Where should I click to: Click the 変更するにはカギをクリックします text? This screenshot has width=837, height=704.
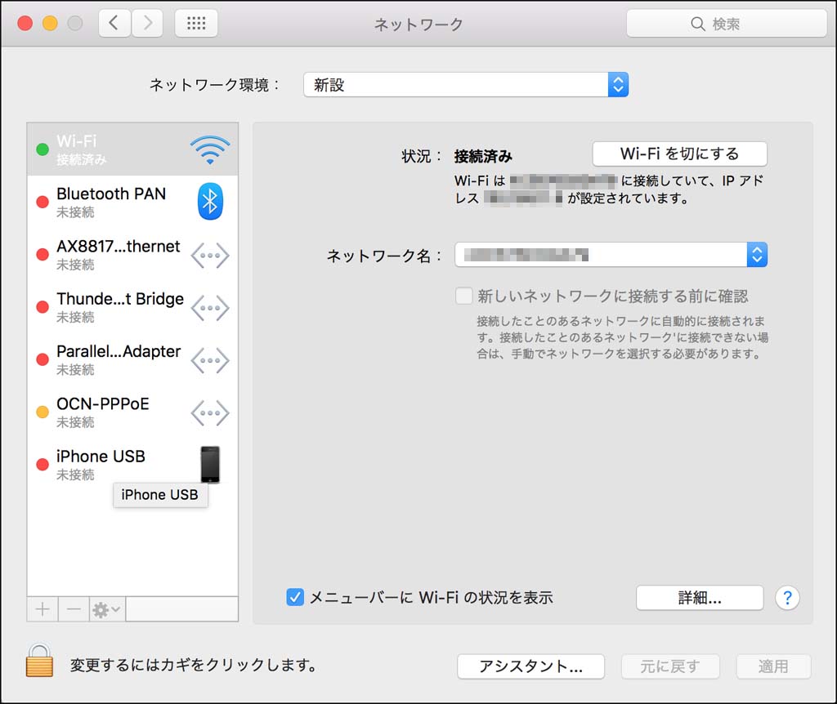[194, 665]
